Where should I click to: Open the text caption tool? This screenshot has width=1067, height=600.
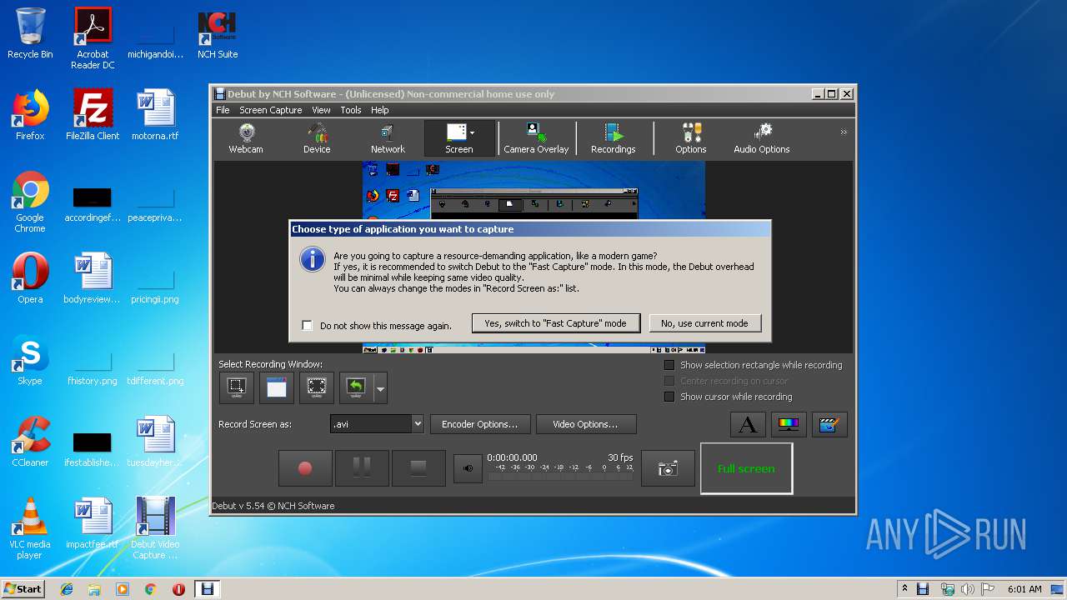[748, 424]
